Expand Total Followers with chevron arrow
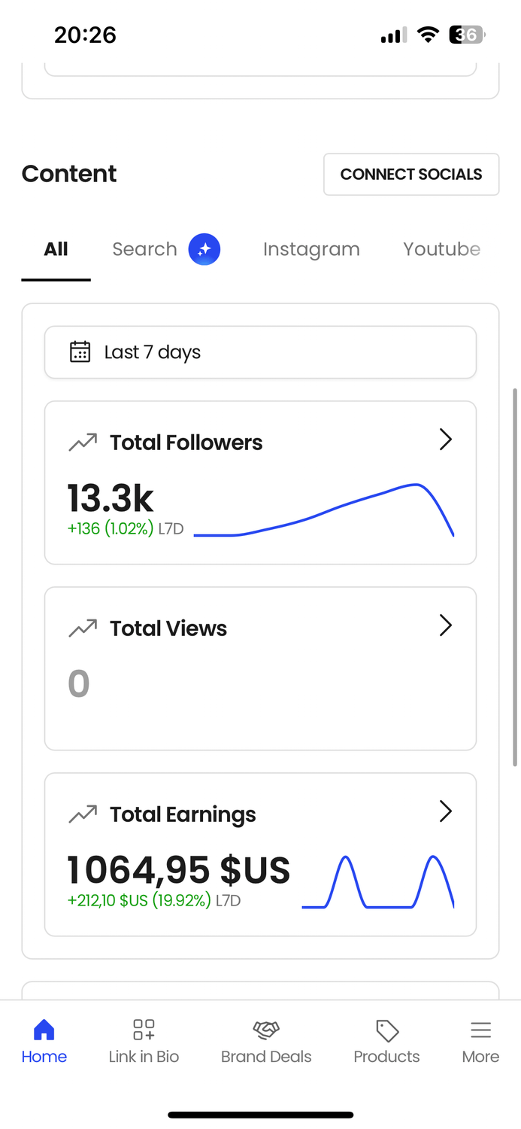 click(446, 440)
